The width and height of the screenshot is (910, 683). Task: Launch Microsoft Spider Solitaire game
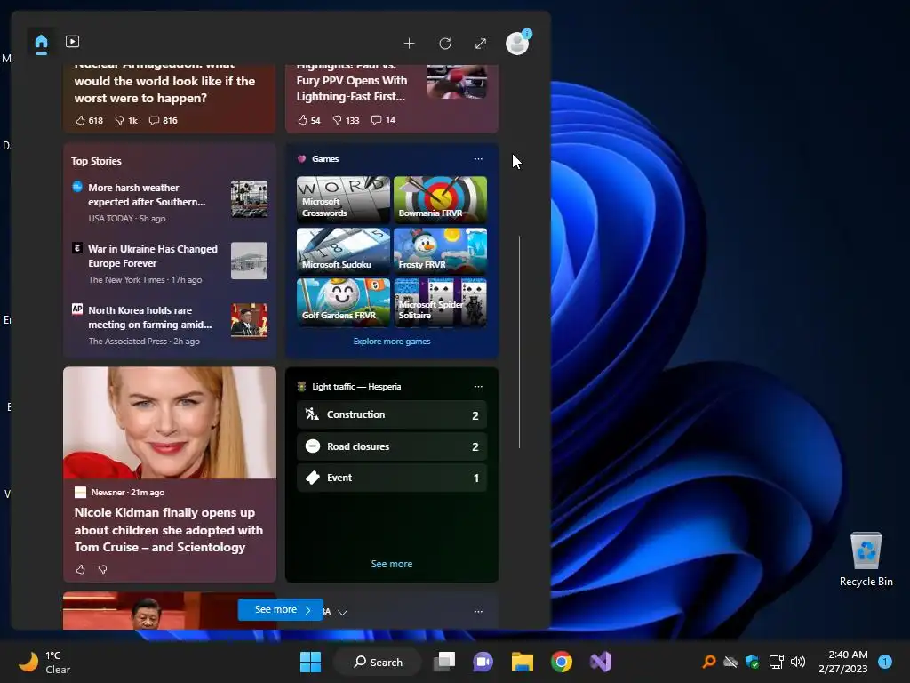tap(440, 301)
